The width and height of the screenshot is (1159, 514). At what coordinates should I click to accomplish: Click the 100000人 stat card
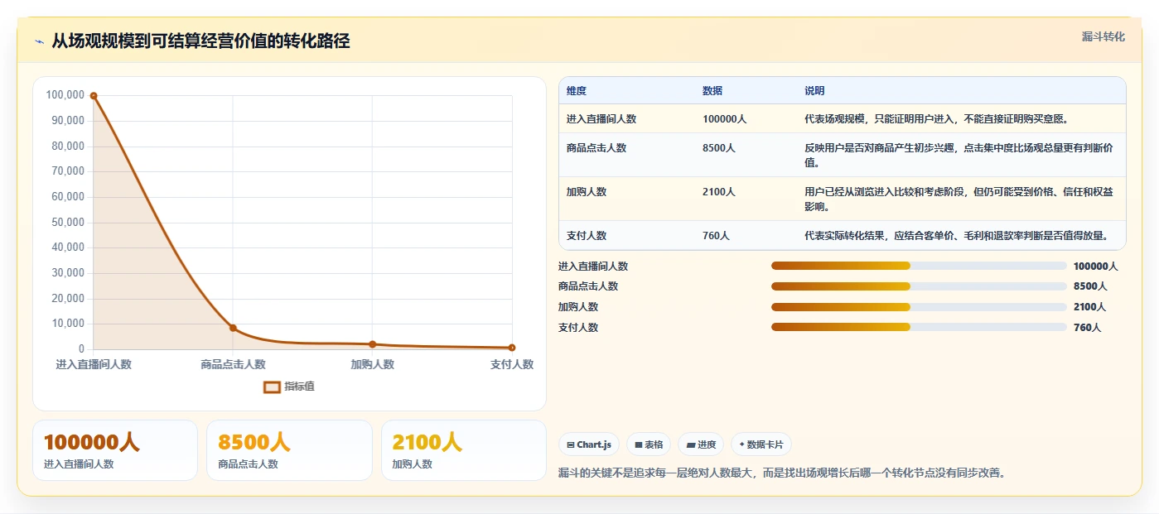115,450
